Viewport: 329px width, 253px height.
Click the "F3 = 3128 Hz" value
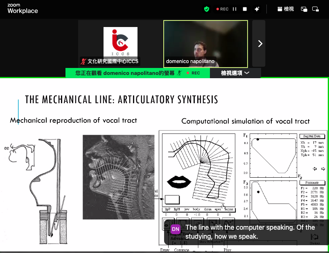(x=312, y=197)
